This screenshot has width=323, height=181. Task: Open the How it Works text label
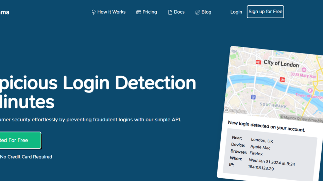pyautogui.click(x=111, y=12)
